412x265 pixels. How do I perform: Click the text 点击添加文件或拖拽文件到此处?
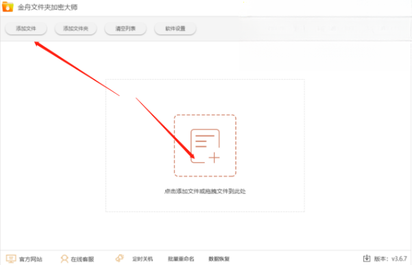pos(205,192)
